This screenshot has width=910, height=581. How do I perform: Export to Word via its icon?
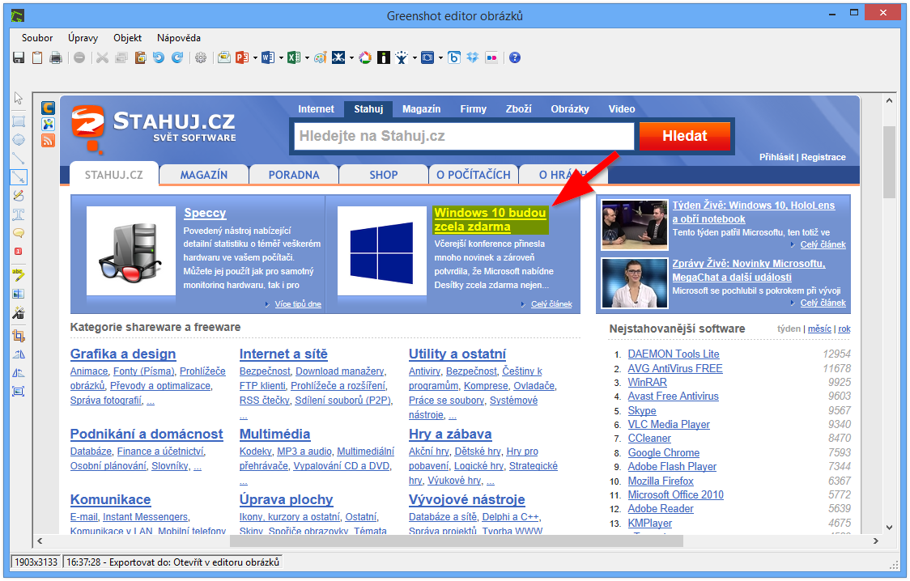click(x=267, y=57)
